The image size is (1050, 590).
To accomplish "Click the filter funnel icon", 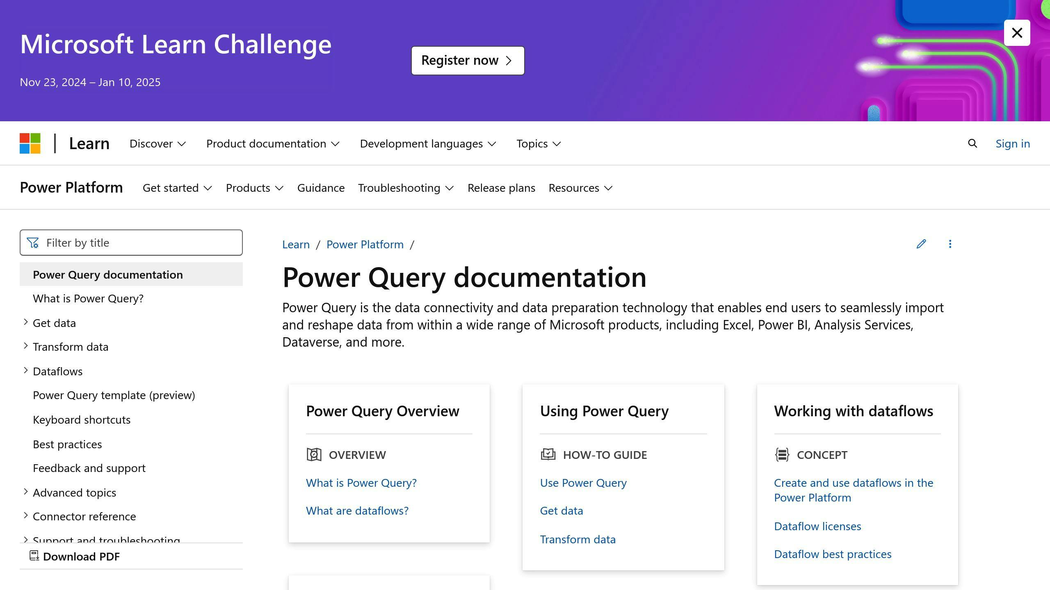I will (x=33, y=243).
